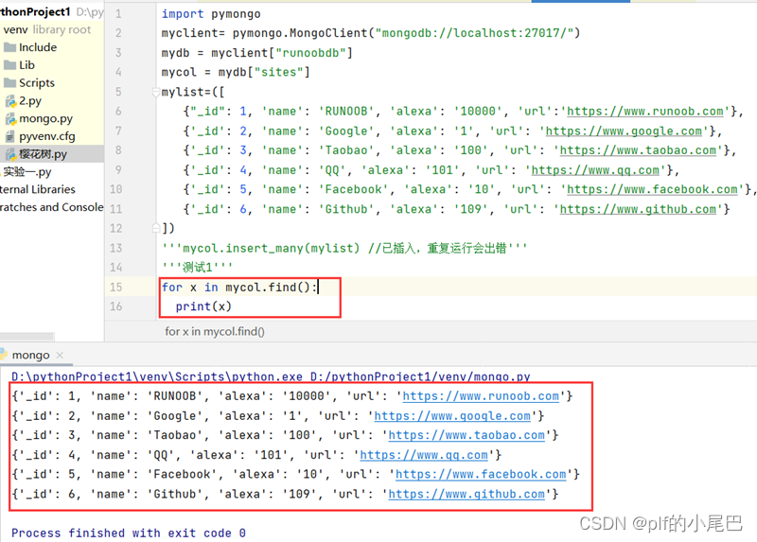This screenshot has height=542, width=757.
Task: Select 樱花树.py in the project tree
Action: [x=43, y=154]
